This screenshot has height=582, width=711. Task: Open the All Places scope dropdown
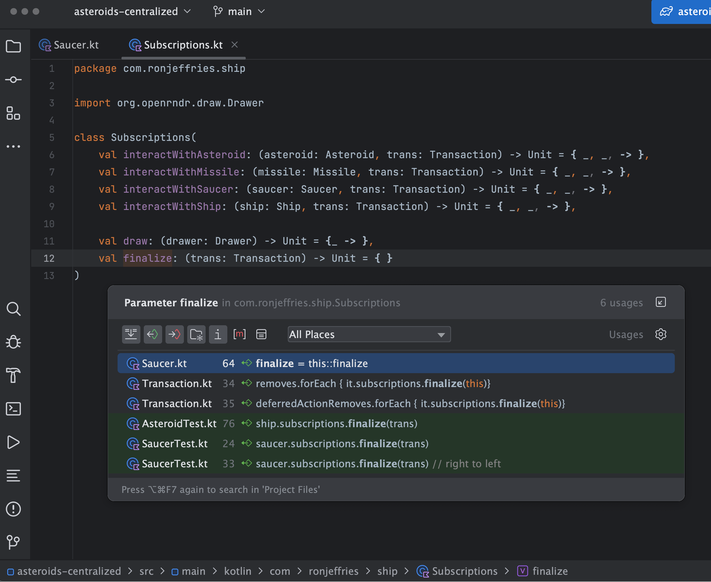tap(369, 334)
